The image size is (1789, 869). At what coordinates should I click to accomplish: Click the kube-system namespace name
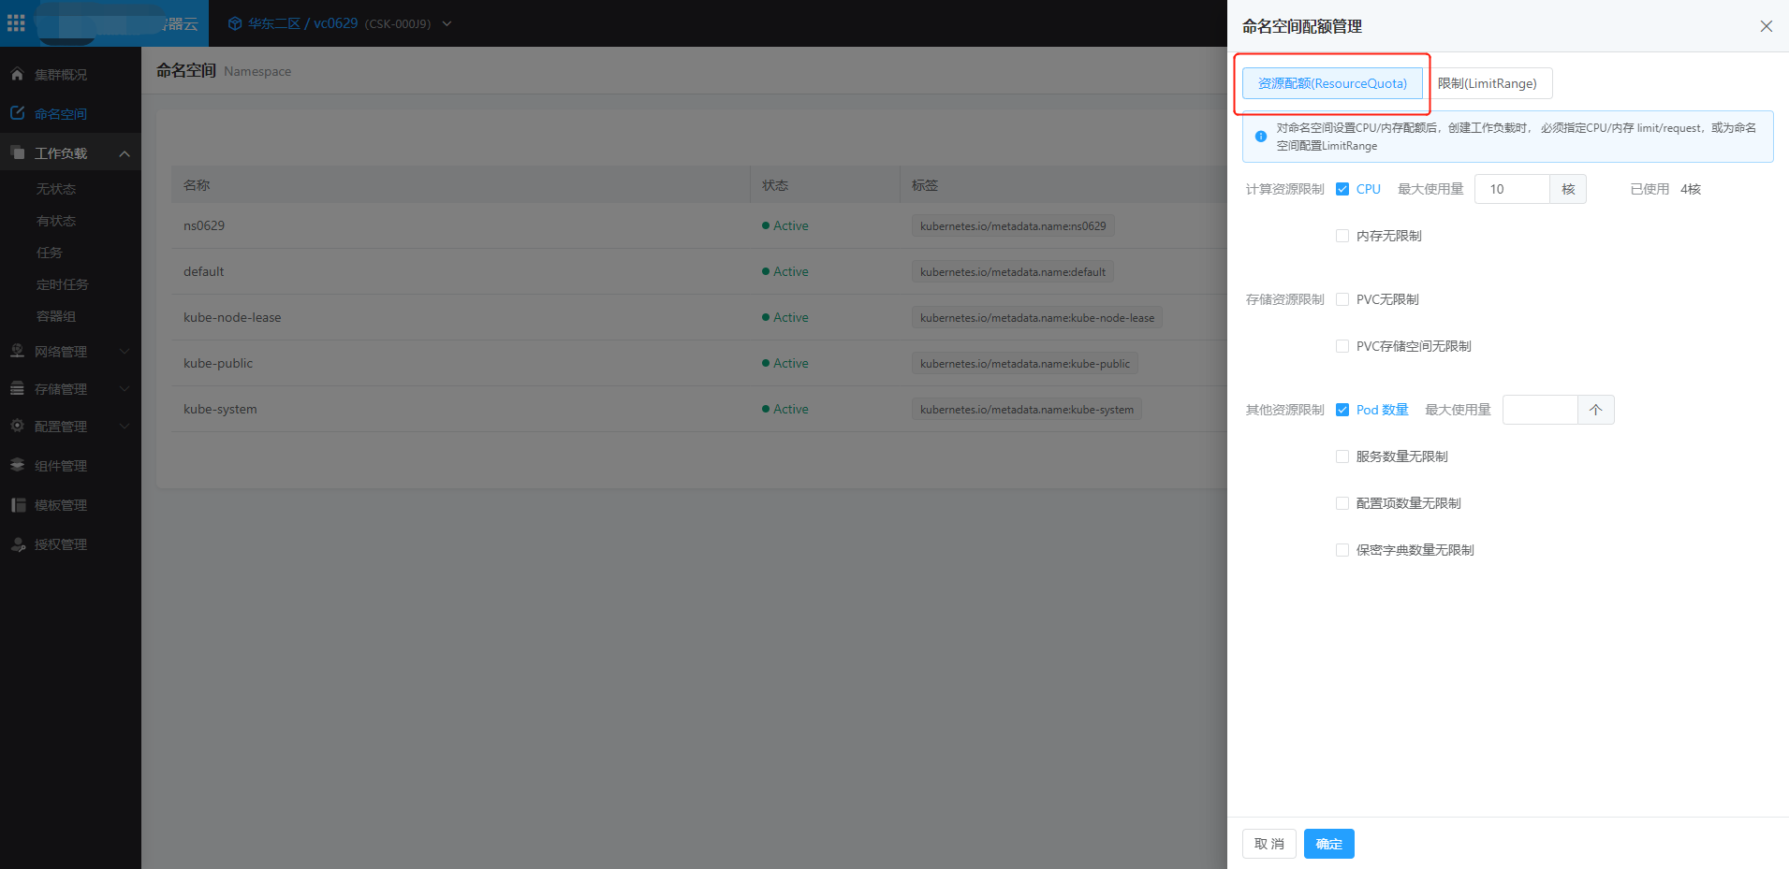coord(220,409)
